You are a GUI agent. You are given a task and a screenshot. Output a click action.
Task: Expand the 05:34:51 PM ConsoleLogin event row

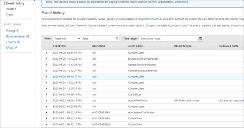coord(46,53)
